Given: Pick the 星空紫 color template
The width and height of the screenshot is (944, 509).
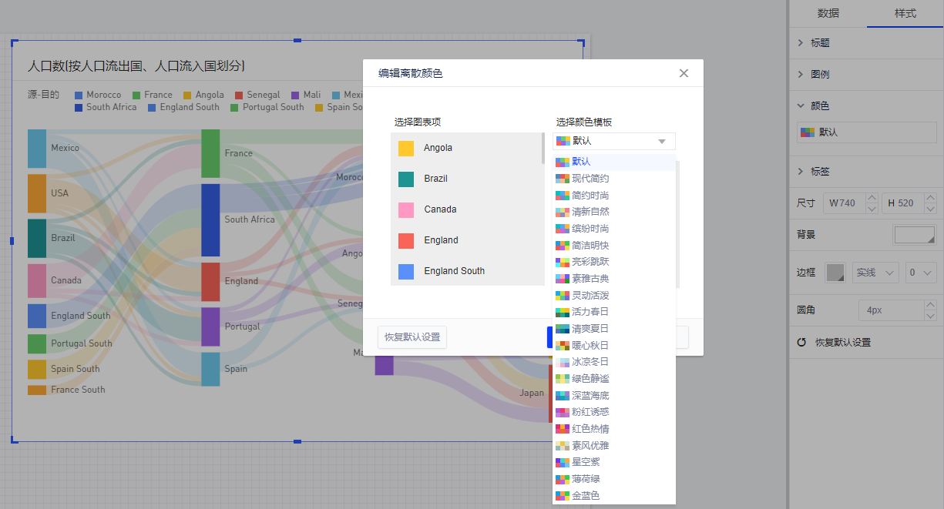Looking at the screenshot, I should click(586, 462).
